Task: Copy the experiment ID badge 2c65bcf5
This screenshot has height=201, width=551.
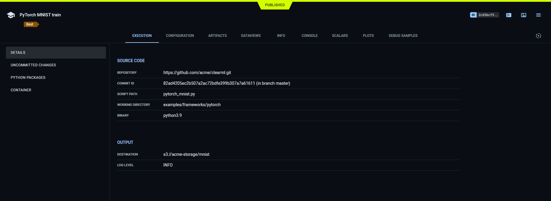Action: pyautogui.click(x=484, y=15)
